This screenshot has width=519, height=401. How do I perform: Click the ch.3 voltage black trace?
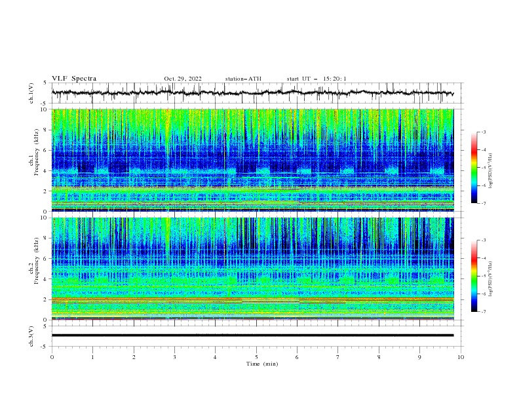point(252,335)
